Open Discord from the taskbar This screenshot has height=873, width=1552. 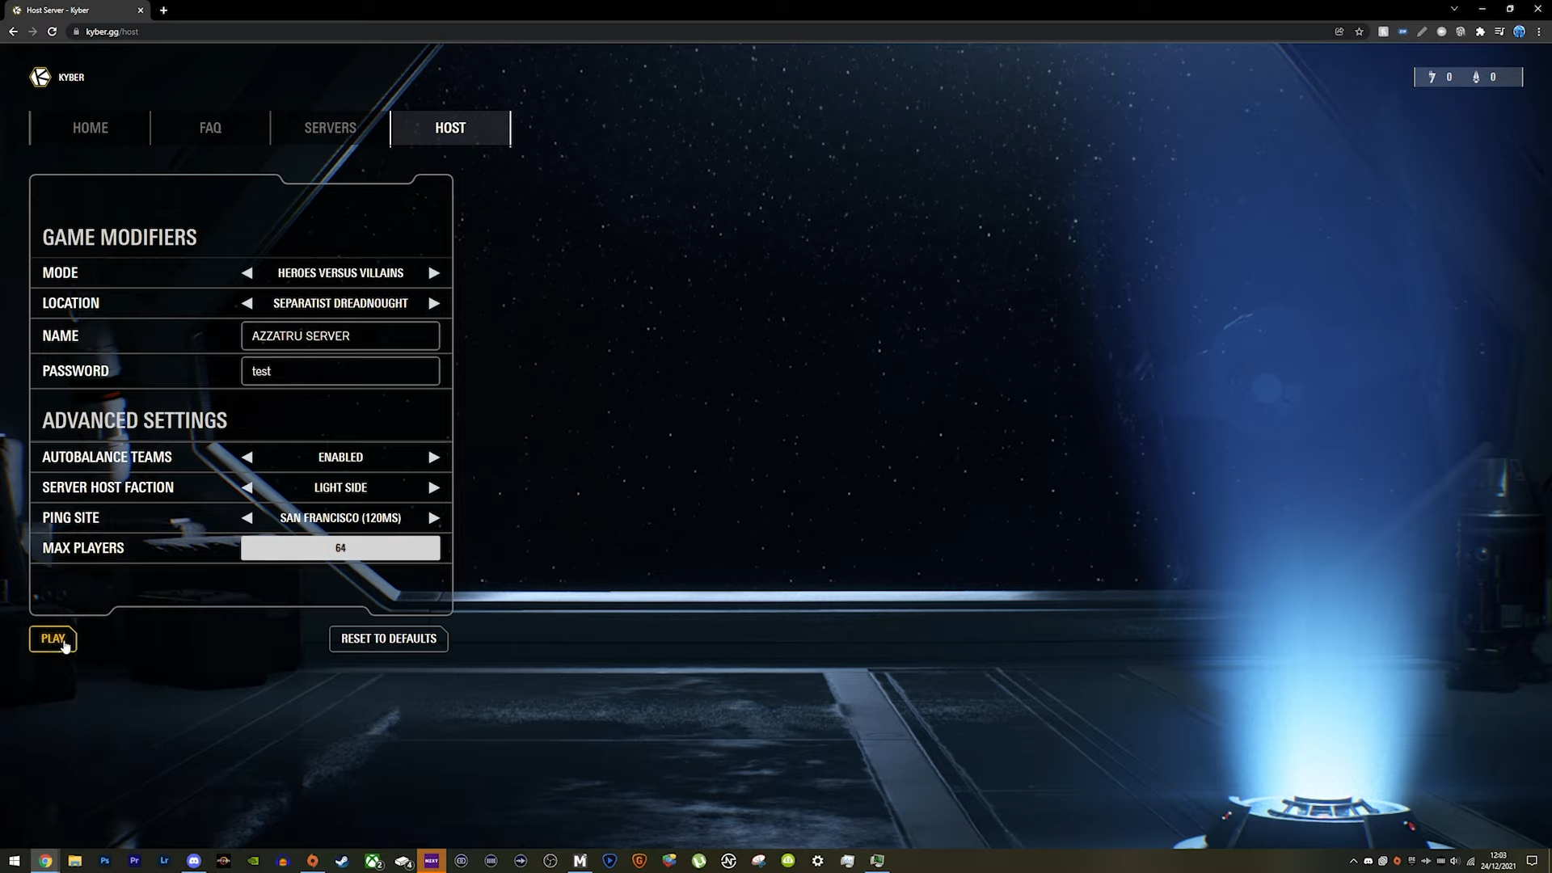coord(194,861)
